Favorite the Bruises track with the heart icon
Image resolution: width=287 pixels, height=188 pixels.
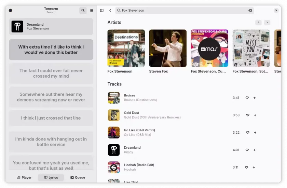pos(247,98)
